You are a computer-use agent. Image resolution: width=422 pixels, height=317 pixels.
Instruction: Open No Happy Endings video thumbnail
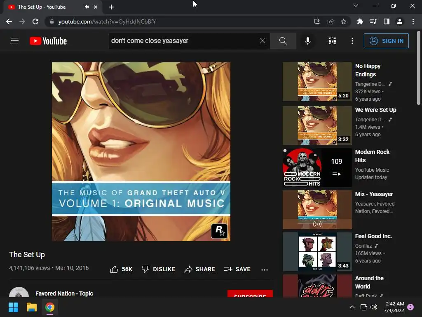coord(317,82)
